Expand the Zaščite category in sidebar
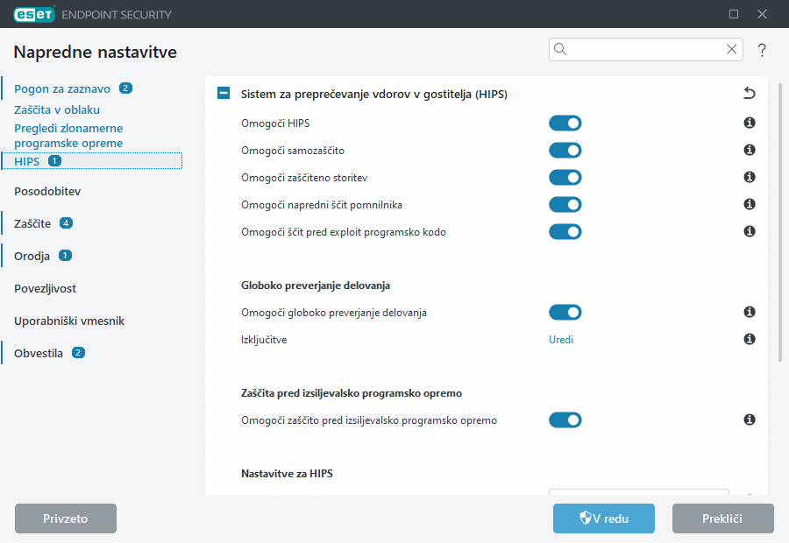 coord(32,223)
